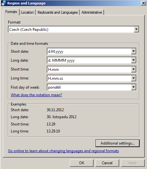Confirm with the OK button

tap(82, 163)
